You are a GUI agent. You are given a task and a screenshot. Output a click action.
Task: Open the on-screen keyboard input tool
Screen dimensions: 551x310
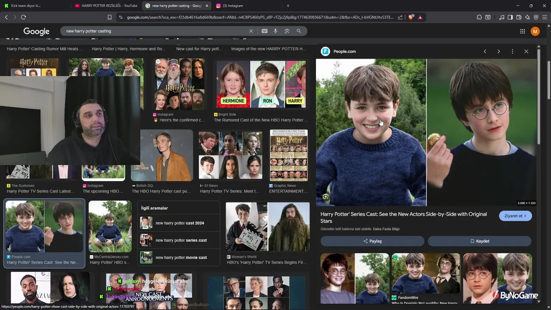pos(264,31)
